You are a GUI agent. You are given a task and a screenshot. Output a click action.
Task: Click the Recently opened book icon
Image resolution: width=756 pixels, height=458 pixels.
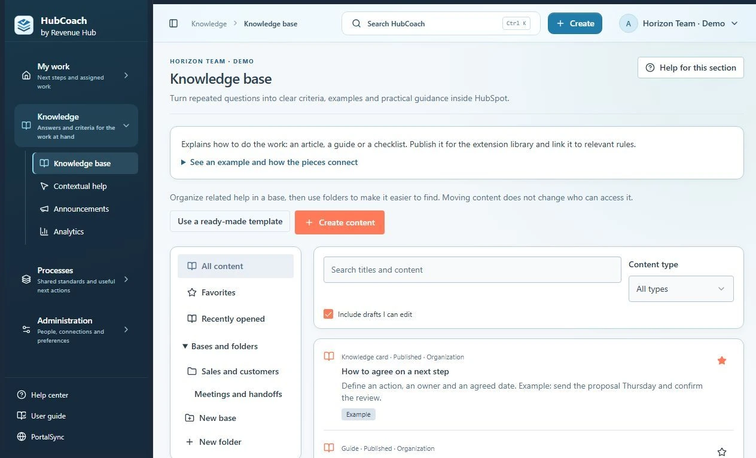[192, 319]
